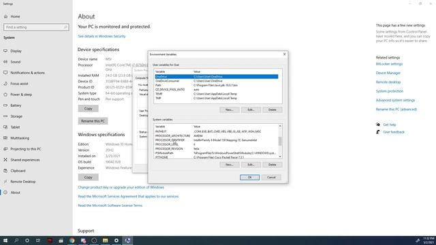
Task: Open the Microsoft Services Agreement link
Action: [128, 197]
